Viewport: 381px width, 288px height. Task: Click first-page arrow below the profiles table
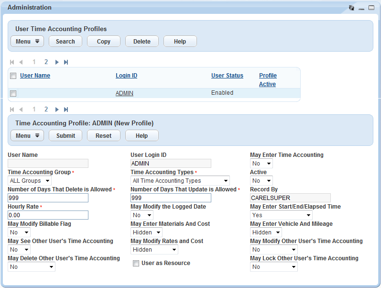[12, 110]
